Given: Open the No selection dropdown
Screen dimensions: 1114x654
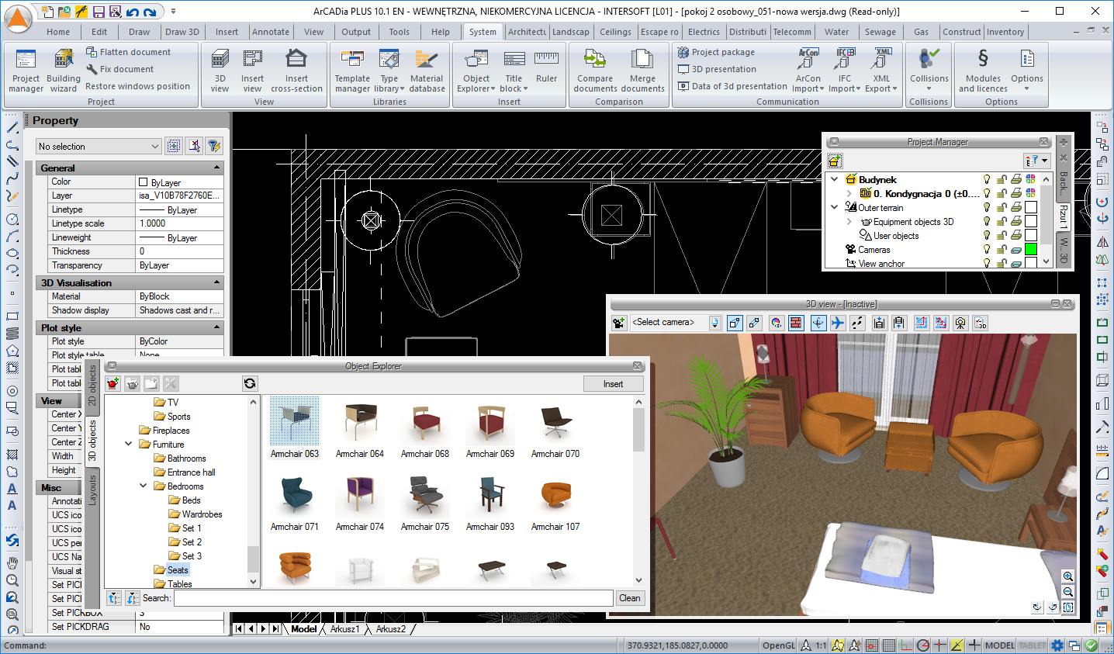Looking at the screenshot, I should pos(99,147).
